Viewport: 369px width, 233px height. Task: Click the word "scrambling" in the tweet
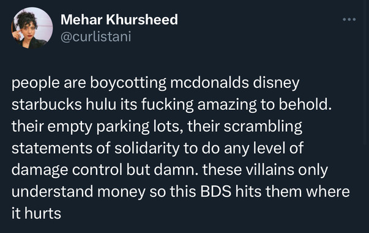point(263,127)
